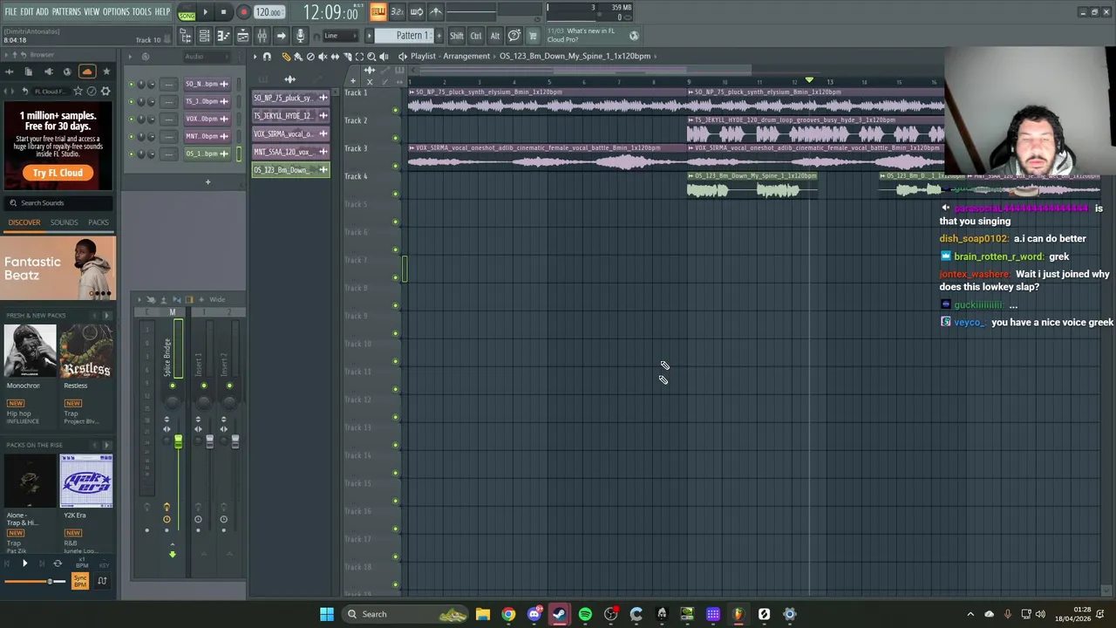
Task: Mute Track 4 with green LED
Action: [395, 194]
